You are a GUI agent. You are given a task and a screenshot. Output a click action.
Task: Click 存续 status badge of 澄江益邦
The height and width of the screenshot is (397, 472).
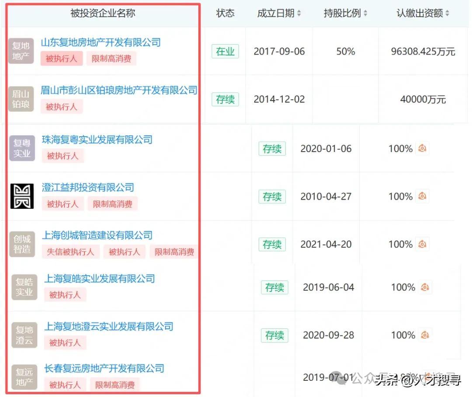pos(272,197)
